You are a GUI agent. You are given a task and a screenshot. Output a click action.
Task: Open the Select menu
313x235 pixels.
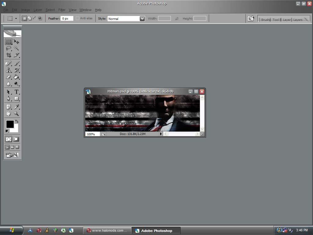pos(50,10)
